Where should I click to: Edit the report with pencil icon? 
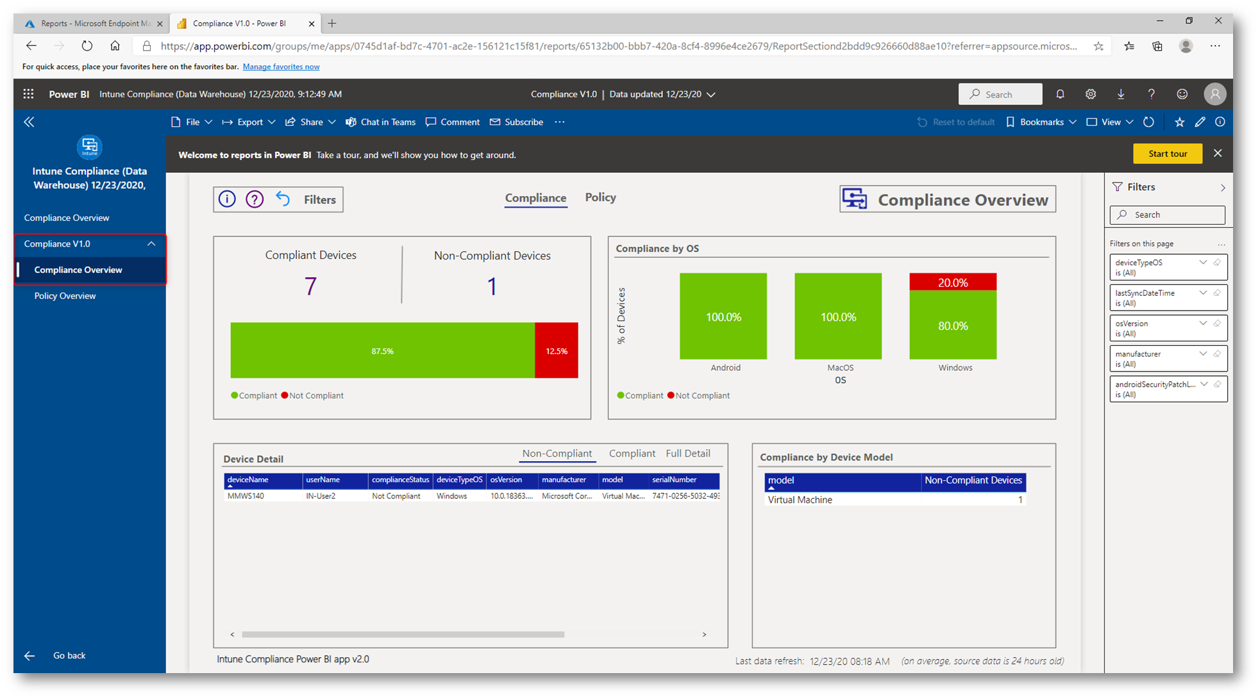tap(1200, 122)
